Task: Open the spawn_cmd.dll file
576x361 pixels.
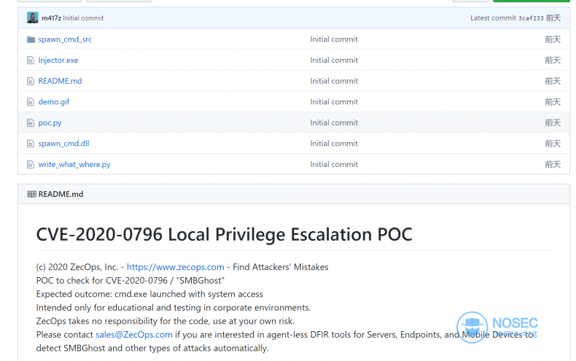Action: (x=63, y=144)
